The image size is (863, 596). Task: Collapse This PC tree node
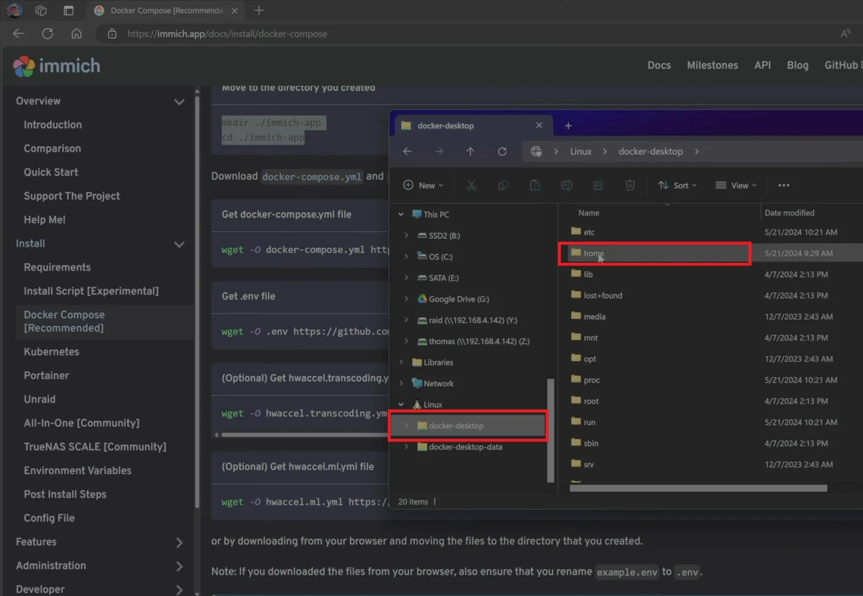pyautogui.click(x=401, y=215)
